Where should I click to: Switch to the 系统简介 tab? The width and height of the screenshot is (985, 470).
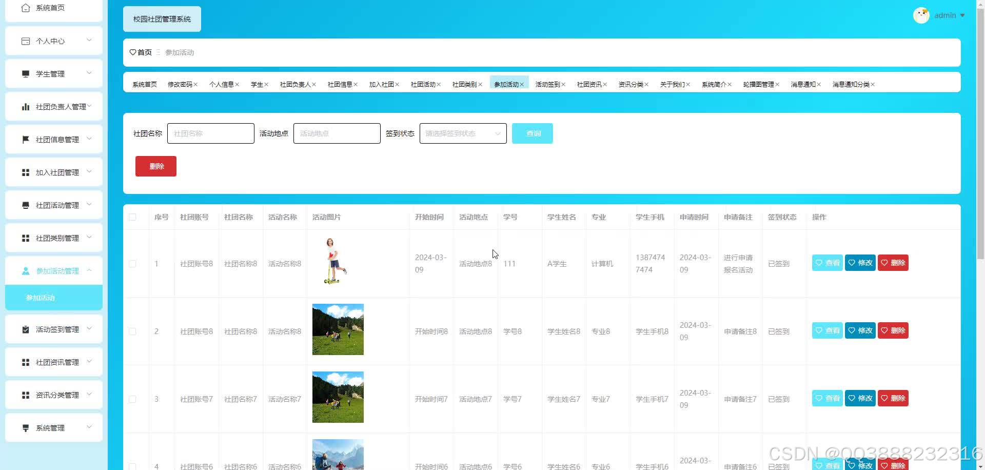(714, 85)
